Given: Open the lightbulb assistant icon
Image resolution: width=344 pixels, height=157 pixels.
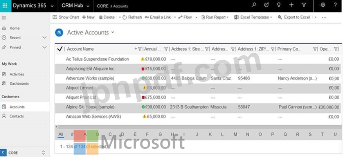Looking at the screenshot, I should tap(279, 5).
